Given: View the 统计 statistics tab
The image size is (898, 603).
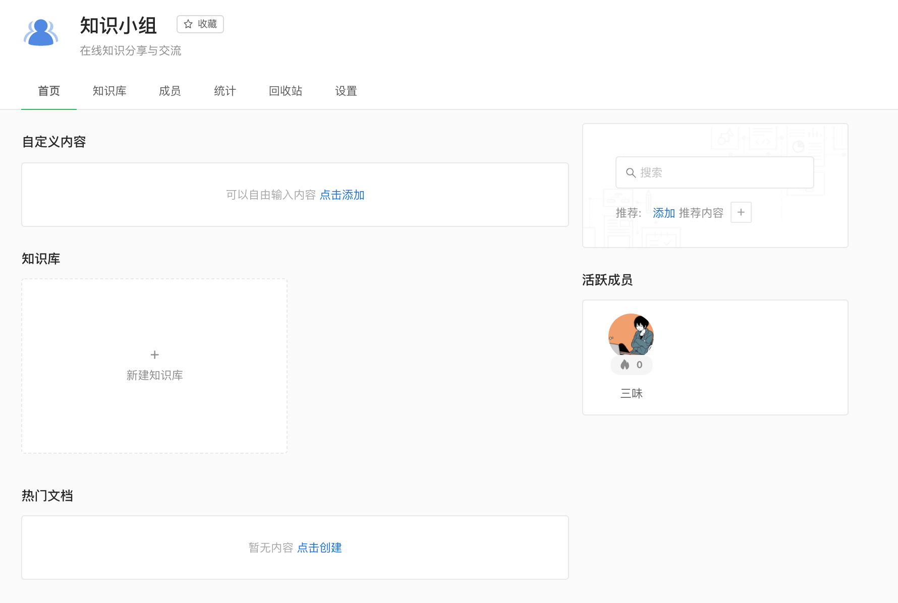Looking at the screenshot, I should coord(225,91).
